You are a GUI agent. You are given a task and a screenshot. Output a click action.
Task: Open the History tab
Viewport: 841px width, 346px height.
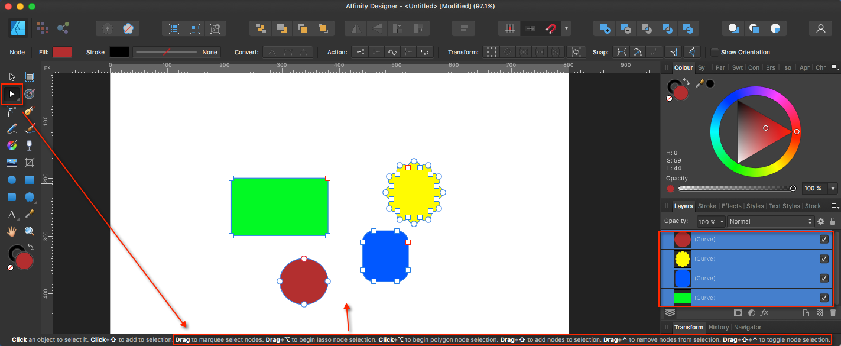(x=718, y=327)
